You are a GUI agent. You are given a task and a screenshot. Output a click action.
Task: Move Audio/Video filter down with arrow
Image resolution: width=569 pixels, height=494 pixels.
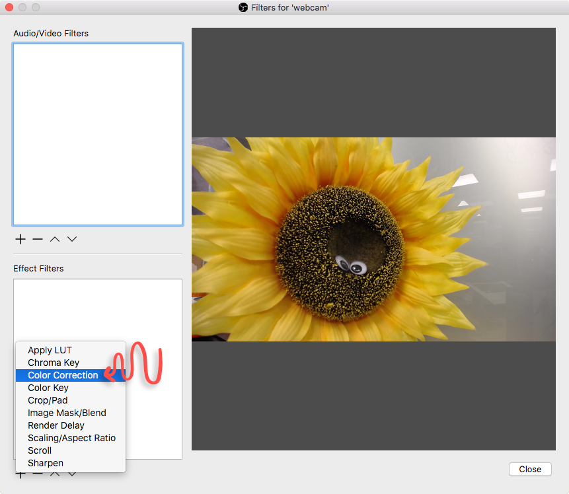(x=72, y=239)
